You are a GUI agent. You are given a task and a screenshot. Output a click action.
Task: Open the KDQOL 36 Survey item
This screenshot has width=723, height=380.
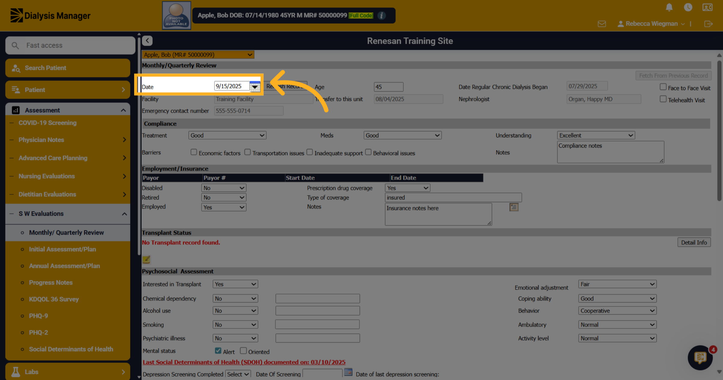(54, 299)
